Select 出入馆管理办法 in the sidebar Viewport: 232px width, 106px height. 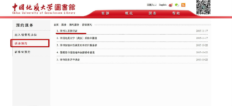pyautogui.click(x=26, y=35)
